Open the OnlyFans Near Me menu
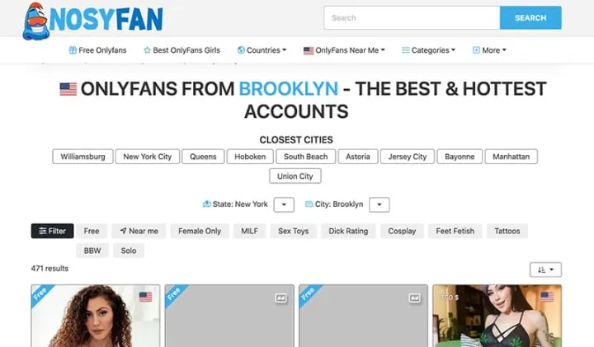This screenshot has width=594, height=347. click(344, 50)
